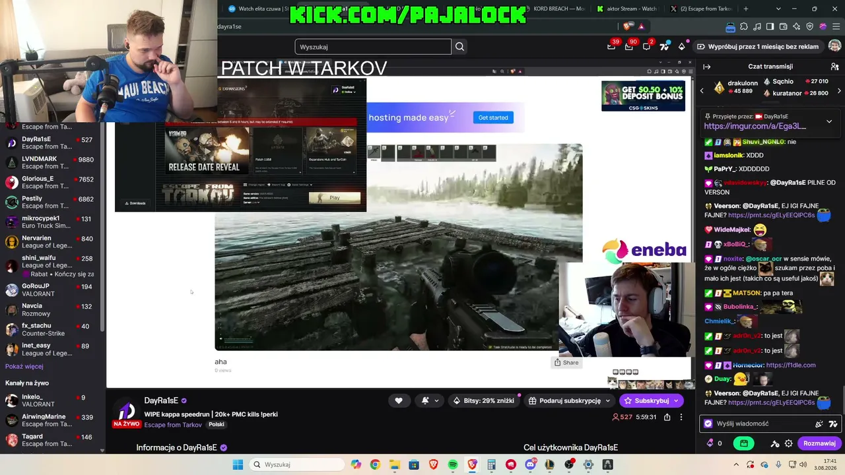Open the Brave Wallet icon
The height and width of the screenshot is (475, 845).
(784, 26)
